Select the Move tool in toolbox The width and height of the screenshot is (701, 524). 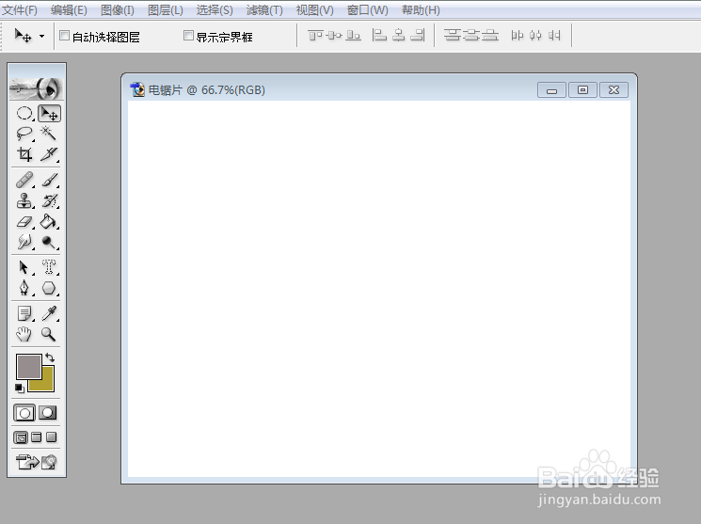[x=49, y=113]
